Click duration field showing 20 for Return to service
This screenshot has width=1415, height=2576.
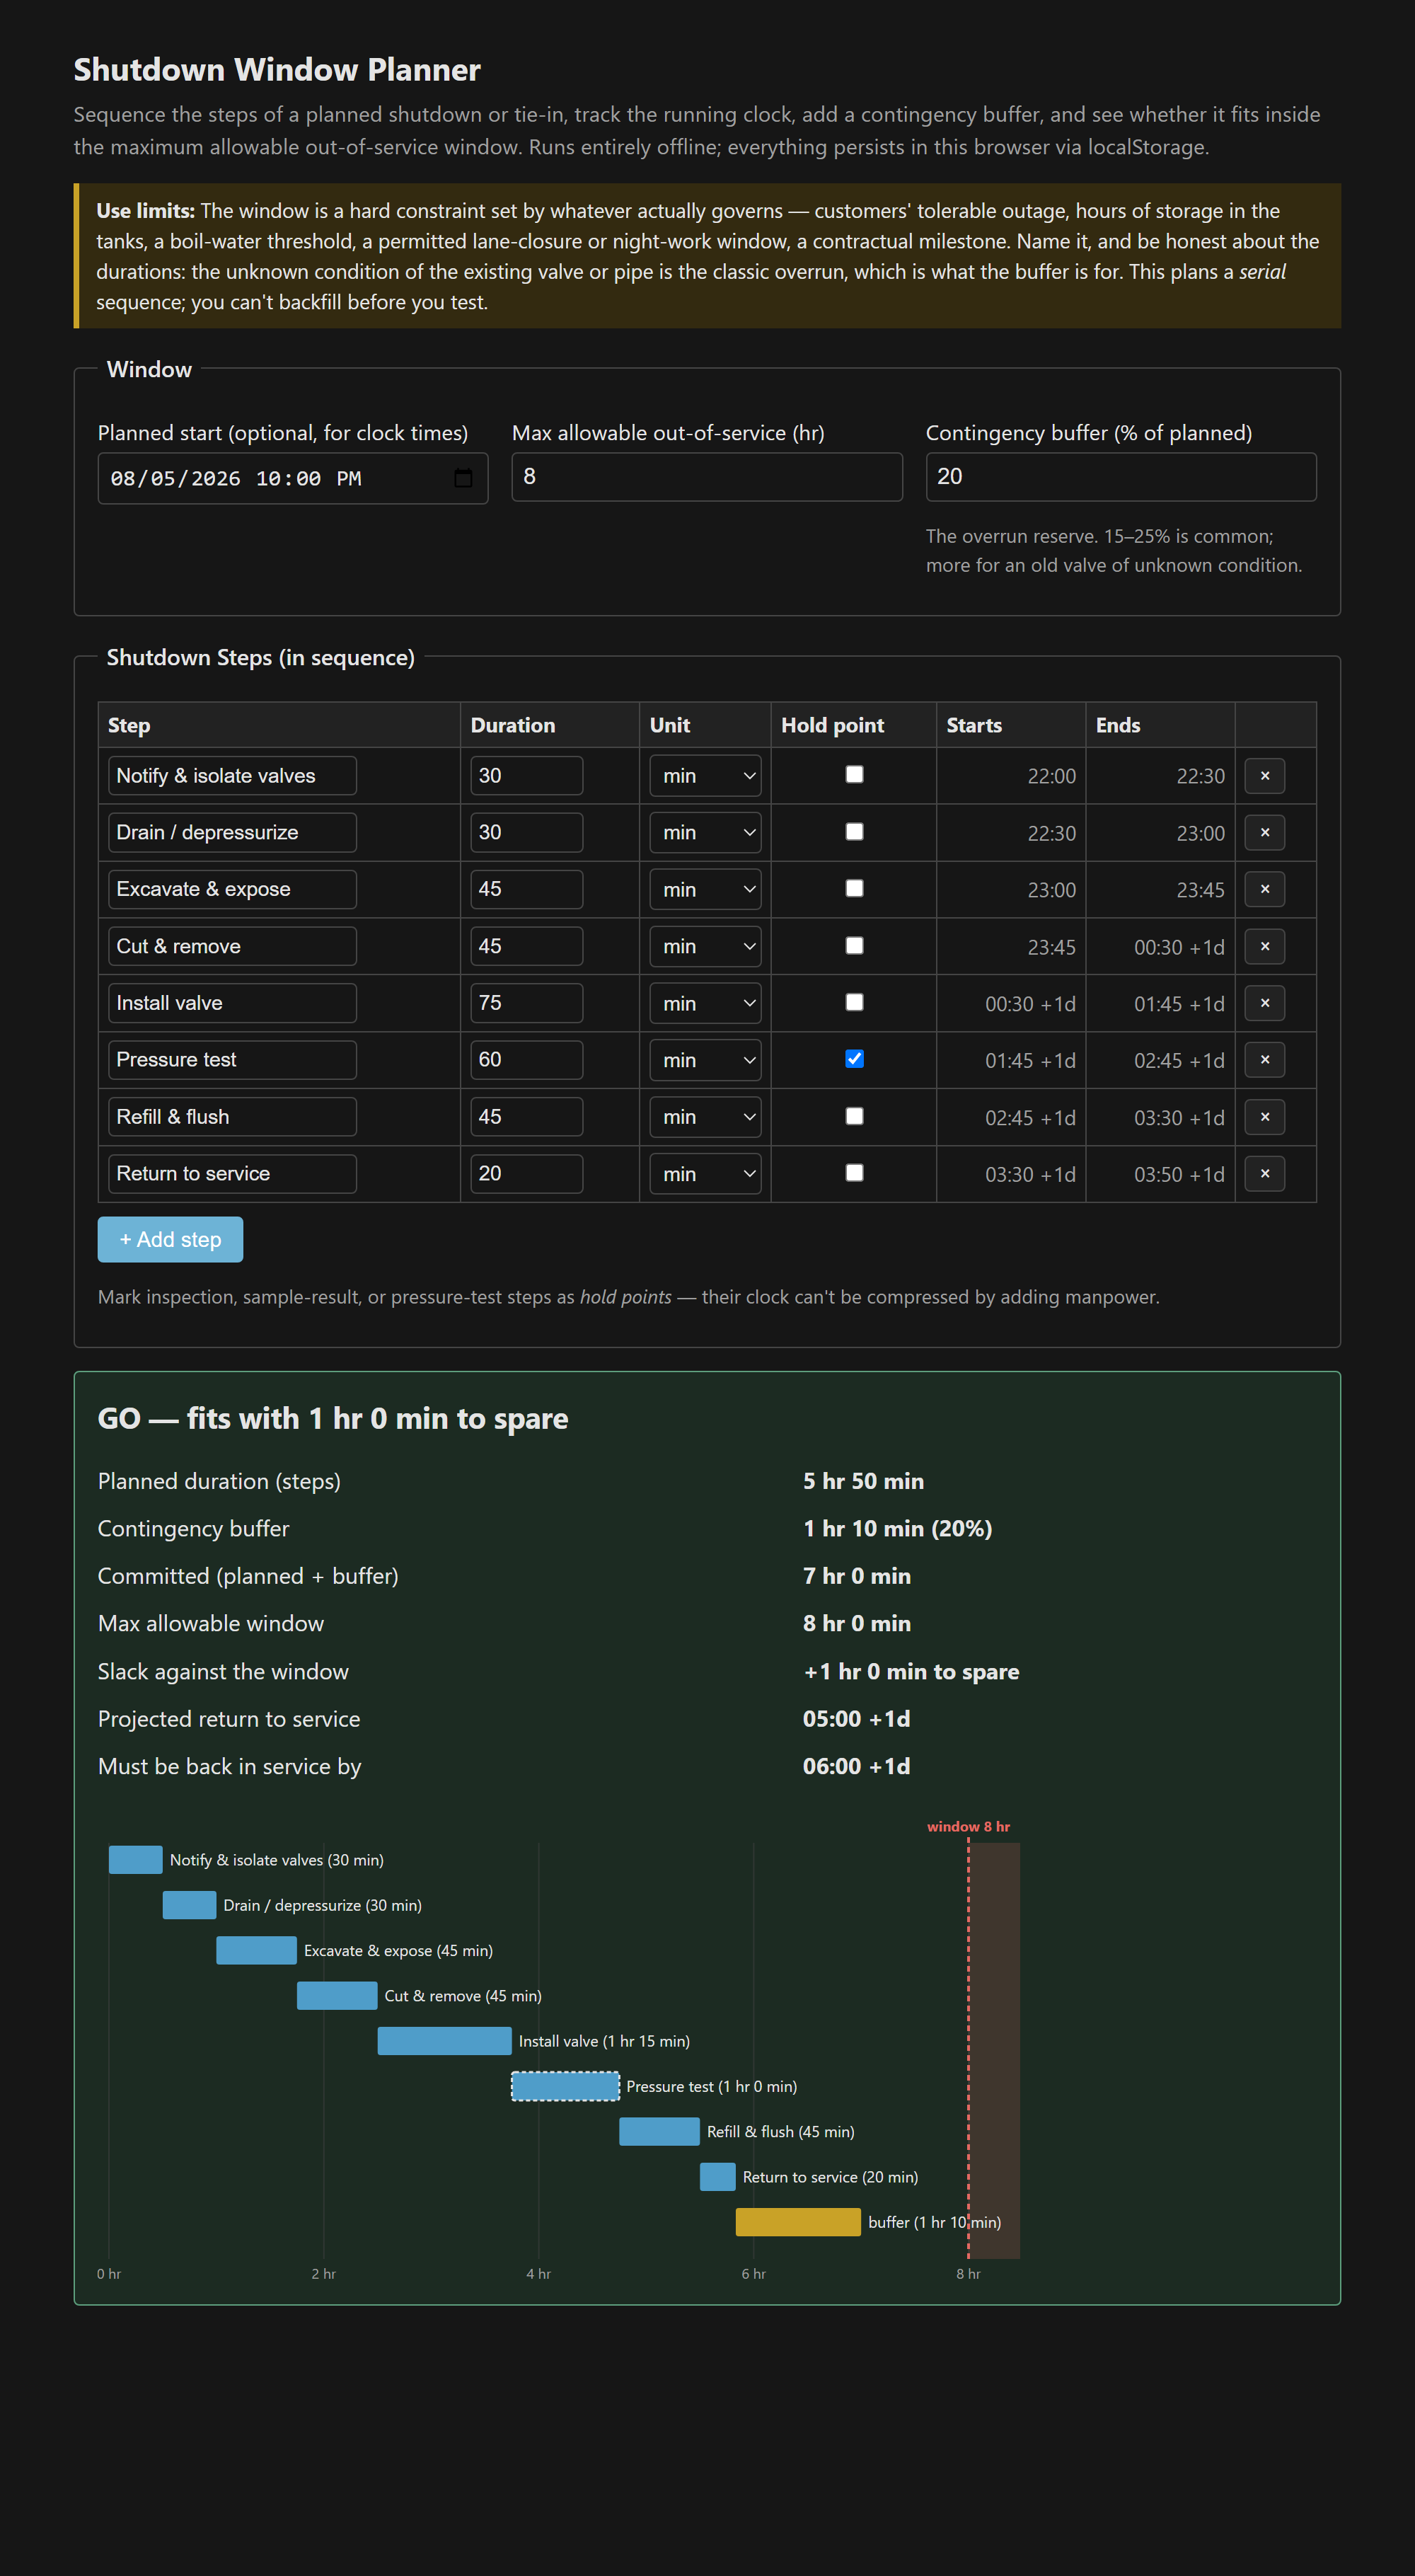[x=527, y=1174]
